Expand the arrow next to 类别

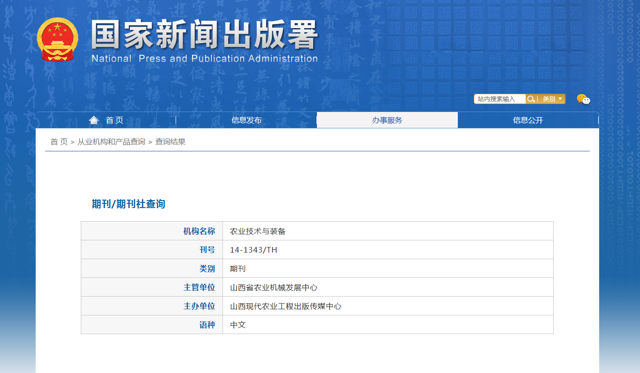pyautogui.click(x=559, y=99)
